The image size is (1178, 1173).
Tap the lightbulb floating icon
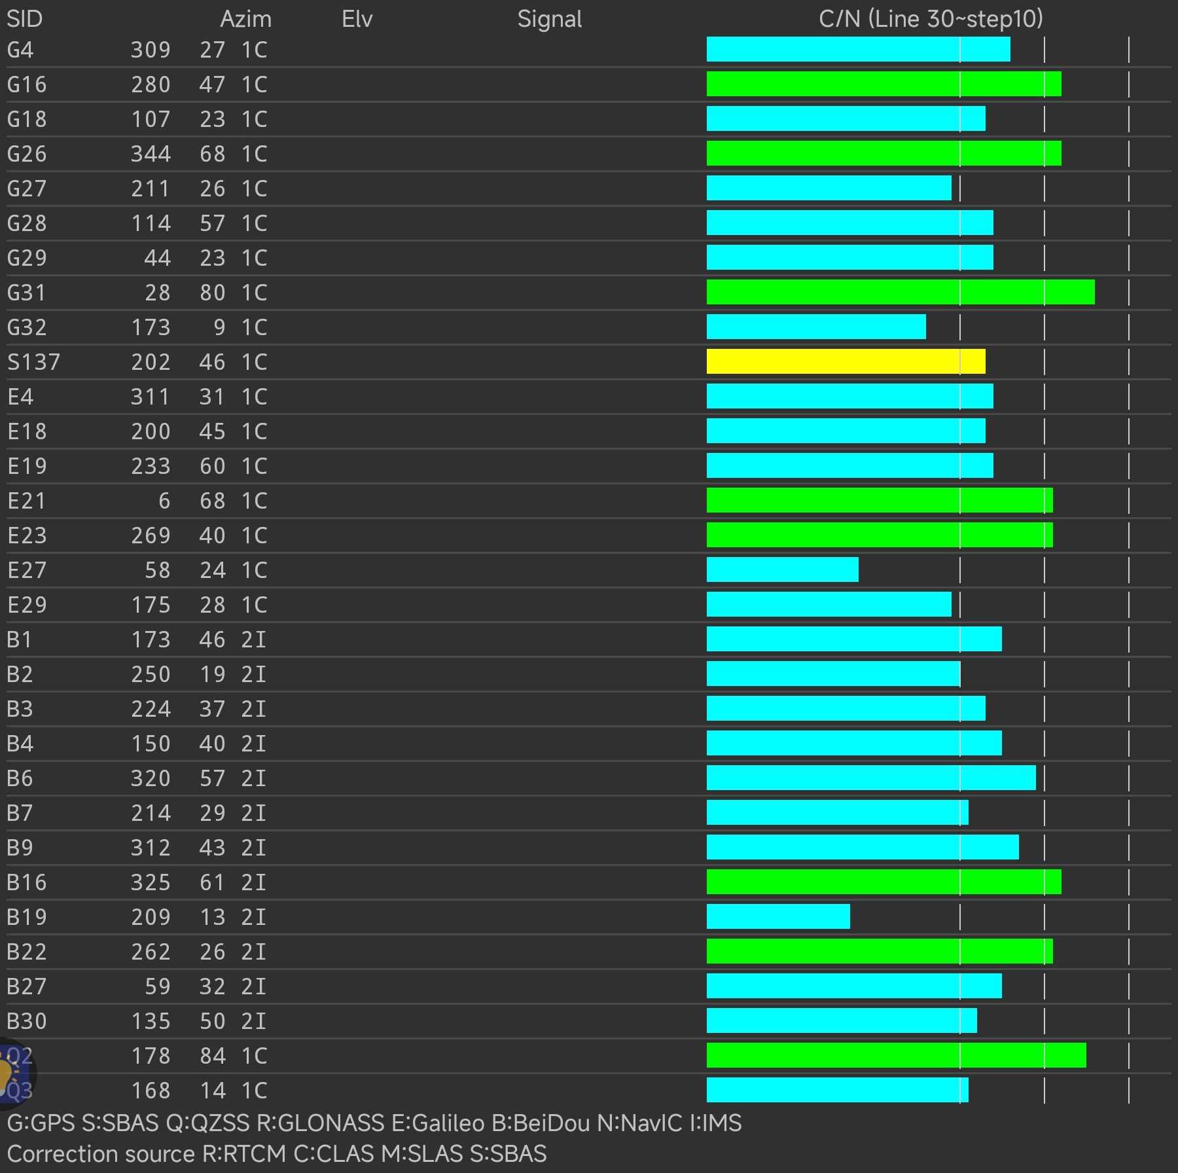click(8, 1074)
